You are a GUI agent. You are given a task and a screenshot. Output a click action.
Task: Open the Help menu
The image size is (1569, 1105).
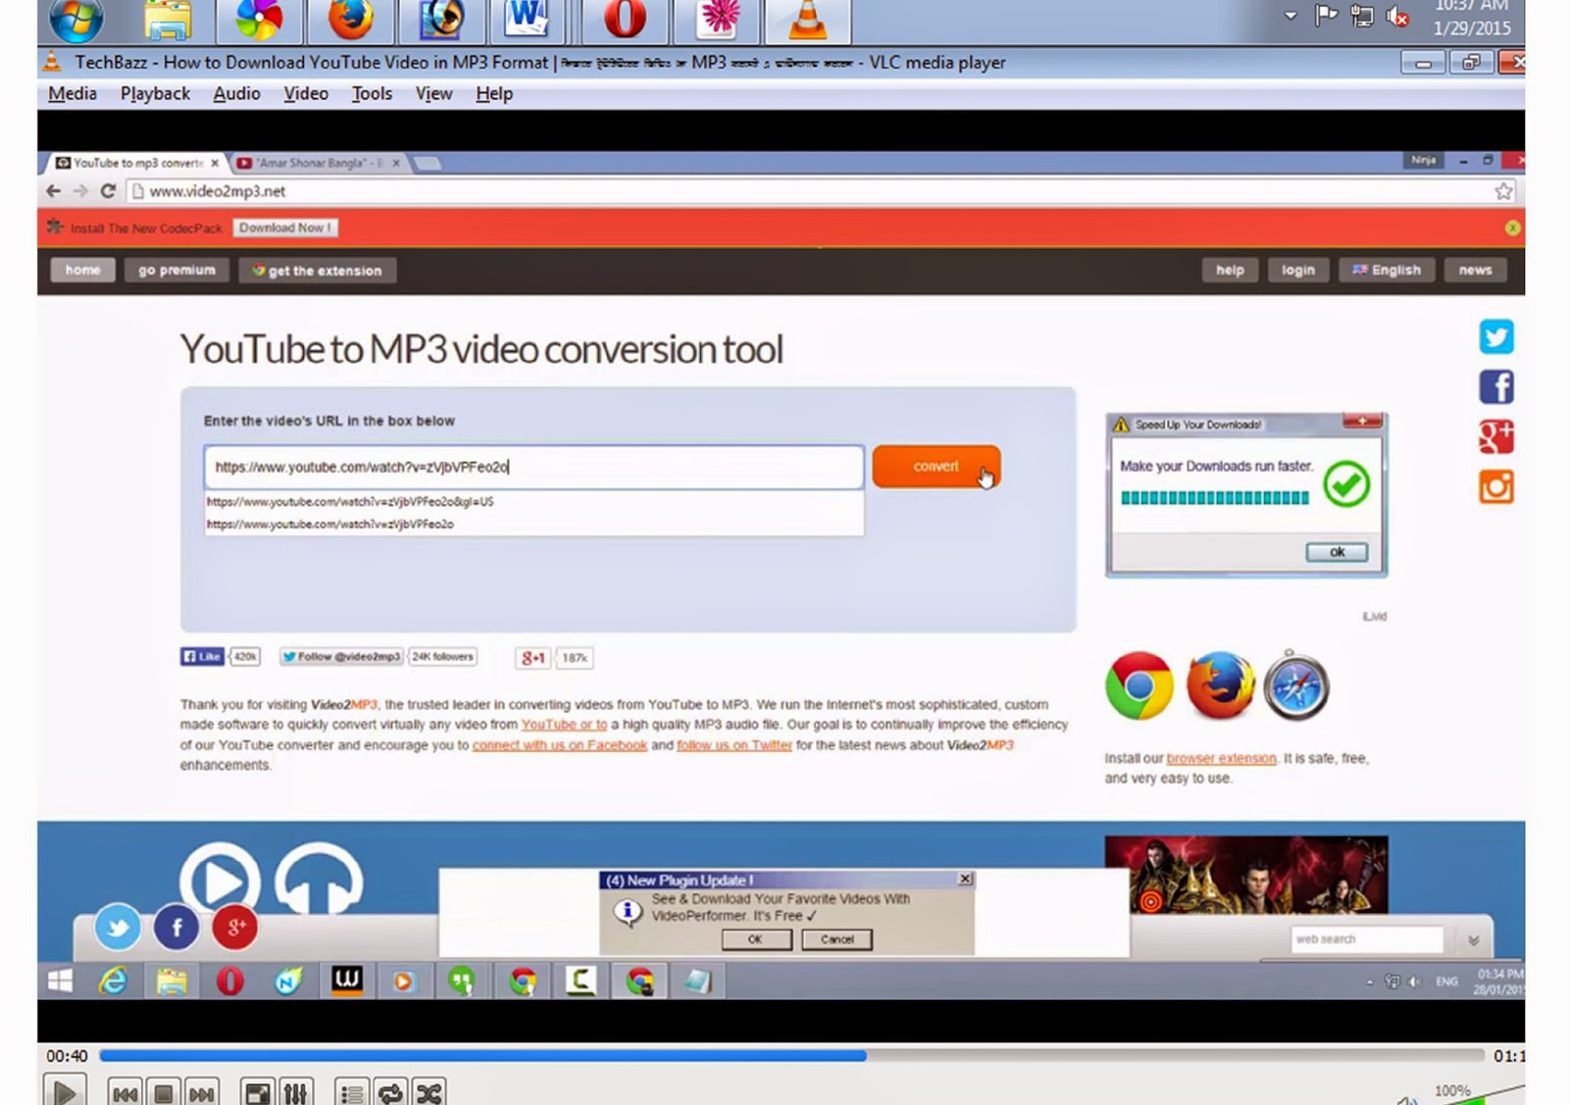pos(494,93)
